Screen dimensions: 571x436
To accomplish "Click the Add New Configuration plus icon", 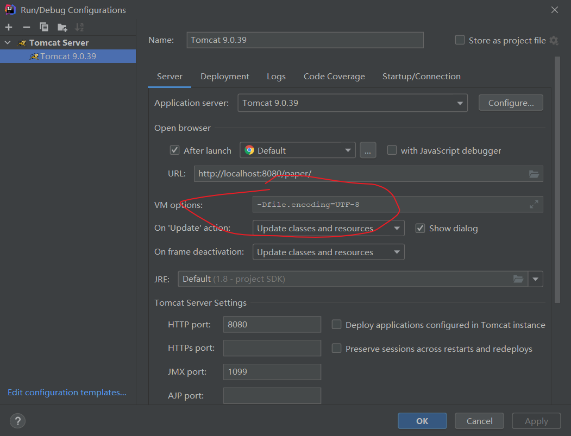I will pyautogui.click(x=9, y=27).
